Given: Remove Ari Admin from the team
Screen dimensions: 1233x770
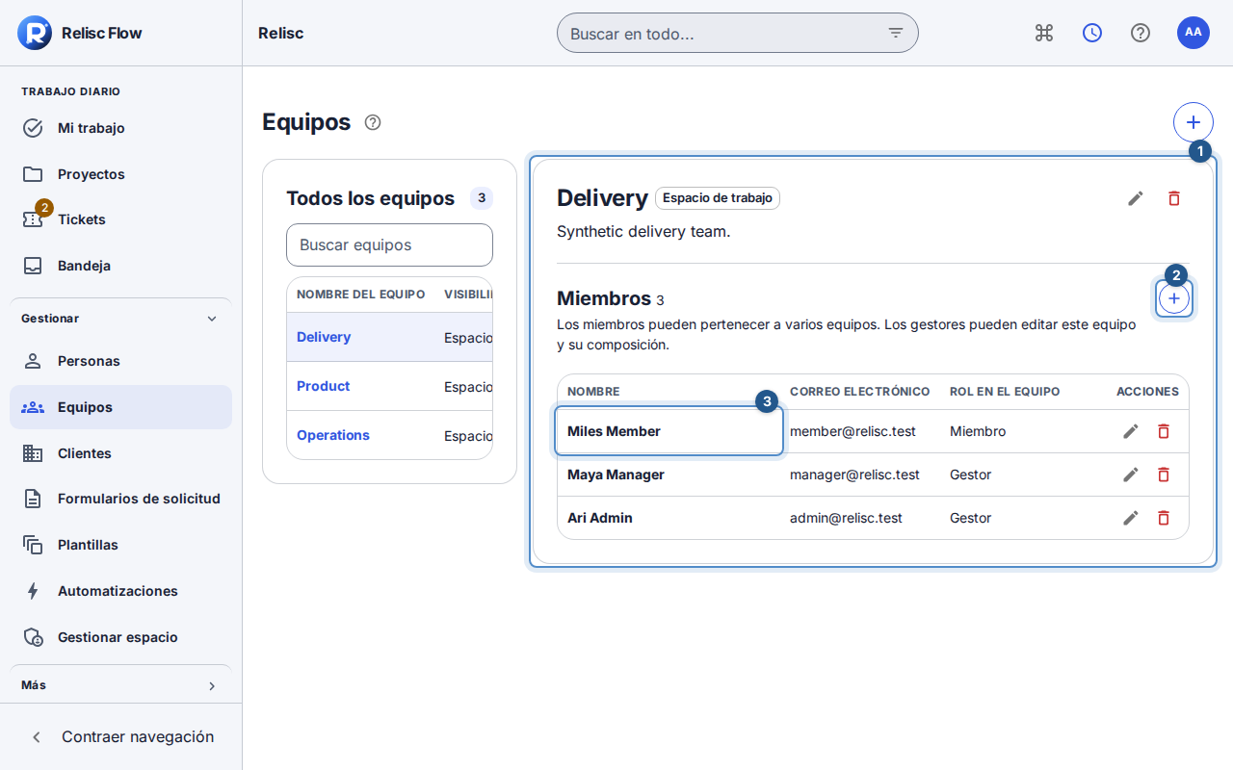Looking at the screenshot, I should [1164, 518].
